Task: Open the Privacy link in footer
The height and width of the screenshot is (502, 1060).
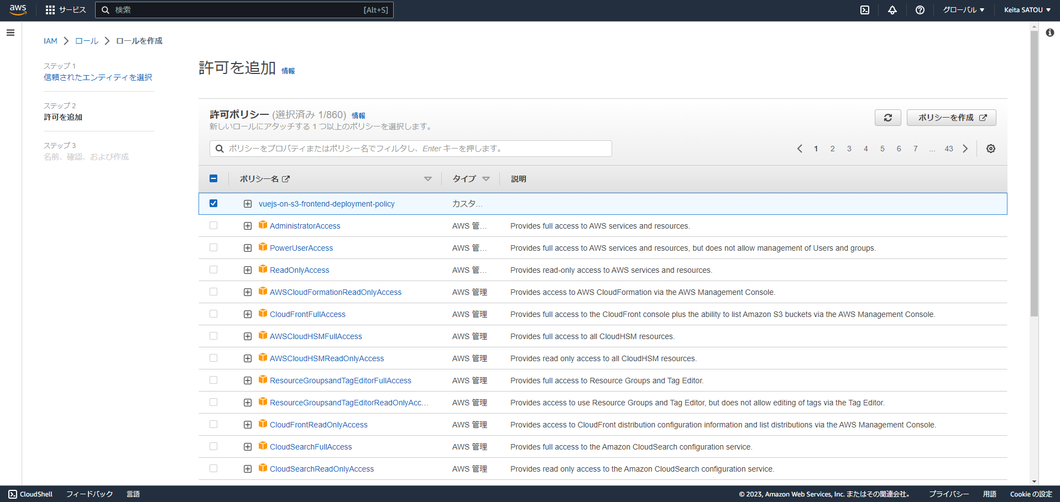Action: pos(949,494)
